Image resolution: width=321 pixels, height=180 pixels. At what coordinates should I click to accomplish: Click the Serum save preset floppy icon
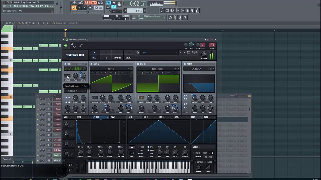tap(138, 52)
